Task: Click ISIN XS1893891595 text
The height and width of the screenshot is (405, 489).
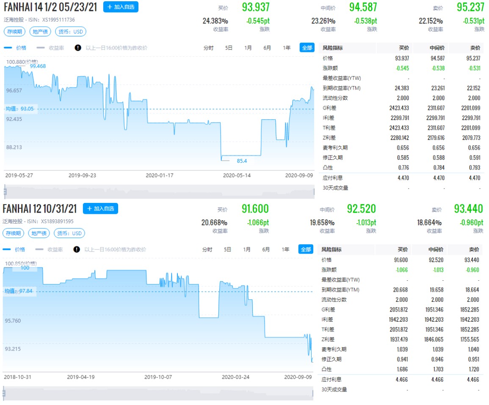Action: (x=50, y=222)
